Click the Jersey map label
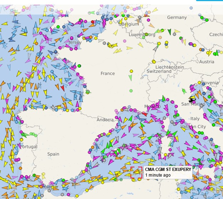Image resolution: width=223 pixels, height=199 pixels. [75, 42]
